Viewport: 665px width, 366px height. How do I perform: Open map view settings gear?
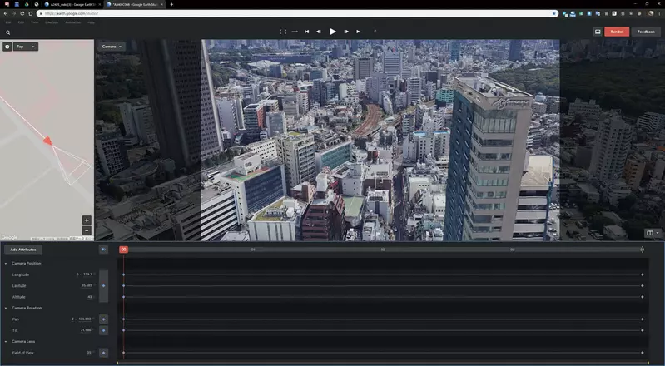7,47
